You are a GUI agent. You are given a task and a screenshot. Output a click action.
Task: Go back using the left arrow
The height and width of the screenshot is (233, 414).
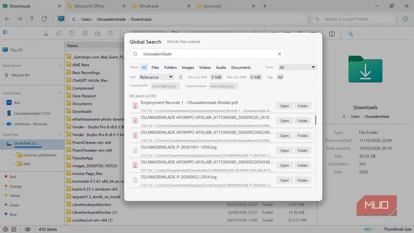tap(7, 19)
